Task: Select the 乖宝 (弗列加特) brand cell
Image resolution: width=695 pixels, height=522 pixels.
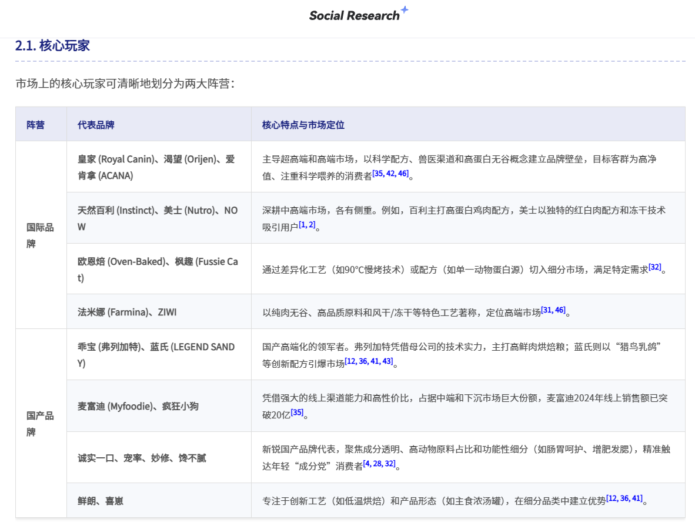Action: click(159, 354)
